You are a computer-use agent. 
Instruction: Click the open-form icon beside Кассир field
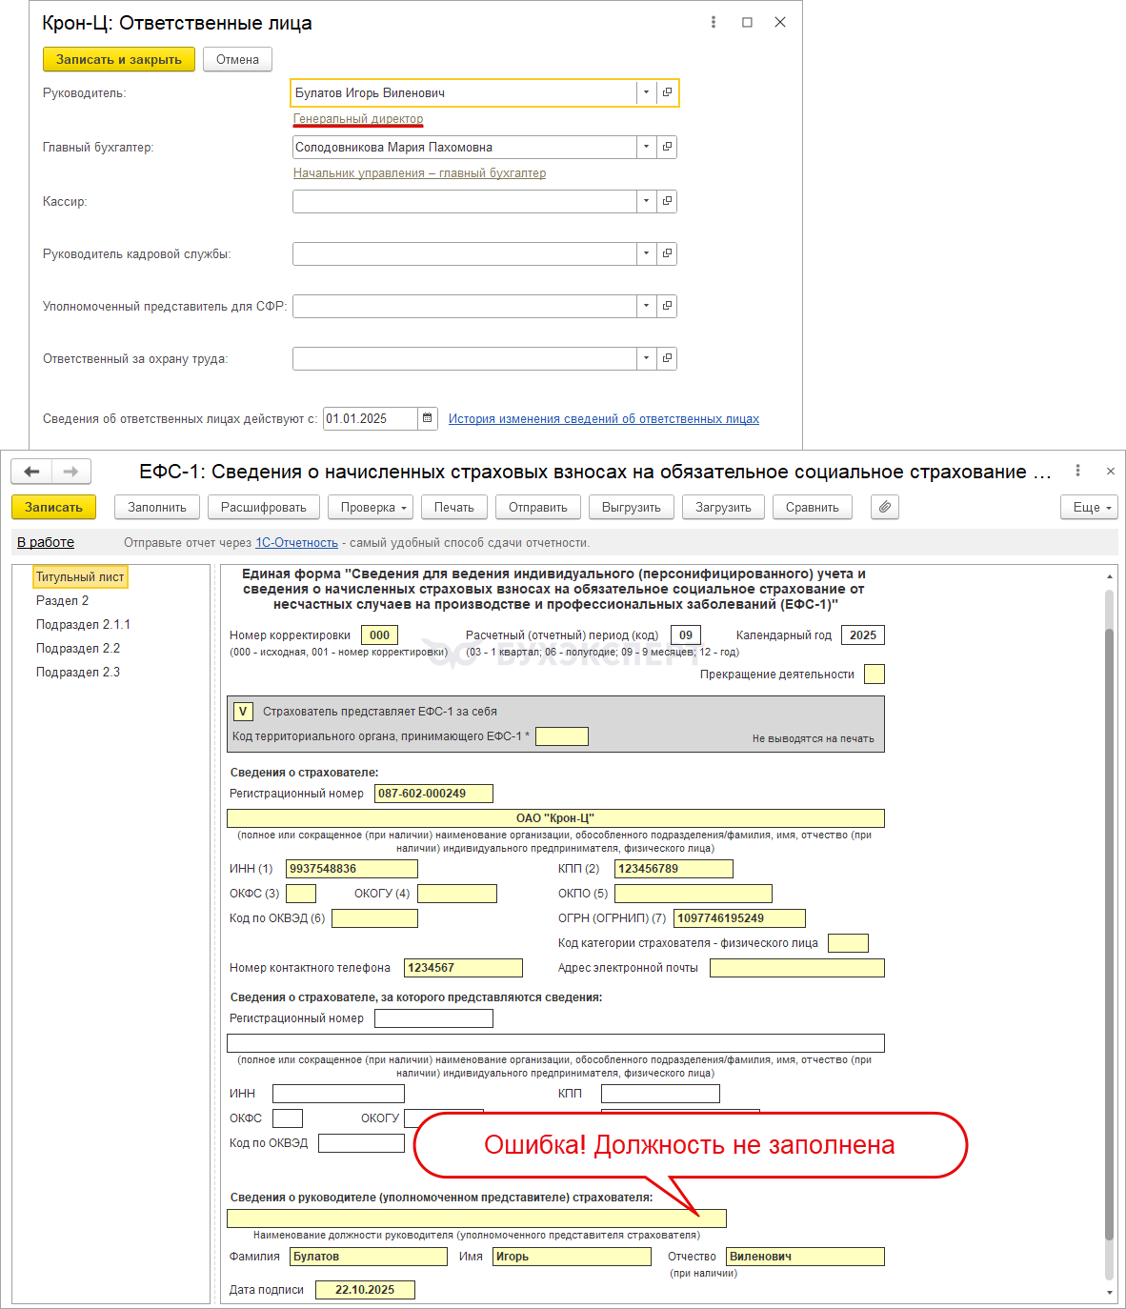tap(667, 201)
